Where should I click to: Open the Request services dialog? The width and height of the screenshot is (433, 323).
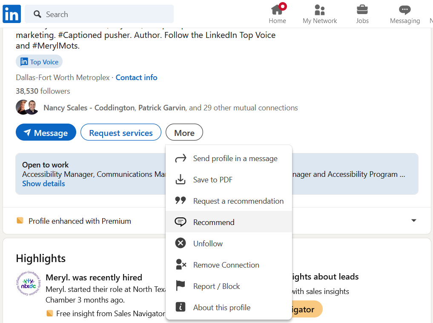point(120,132)
